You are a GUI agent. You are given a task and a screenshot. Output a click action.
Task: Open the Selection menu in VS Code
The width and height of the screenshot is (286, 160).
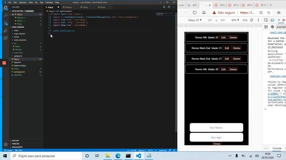tap(23, 3)
